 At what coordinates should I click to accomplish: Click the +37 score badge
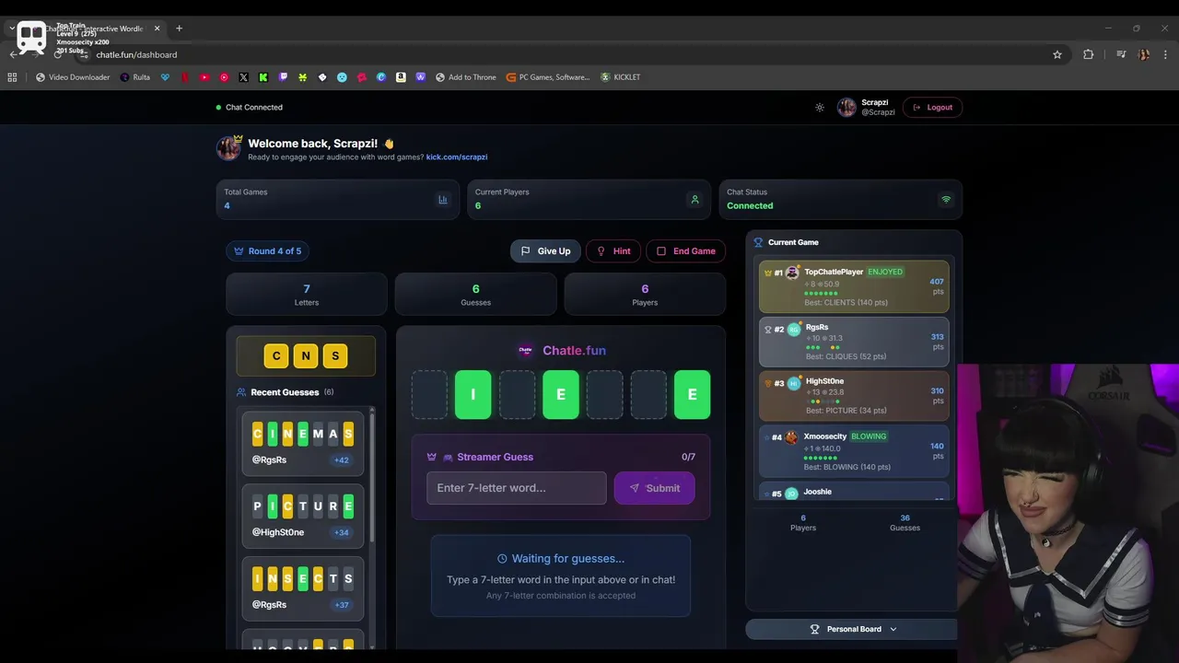coord(341,605)
